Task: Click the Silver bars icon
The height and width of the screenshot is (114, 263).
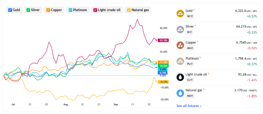Action: click(x=180, y=29)
